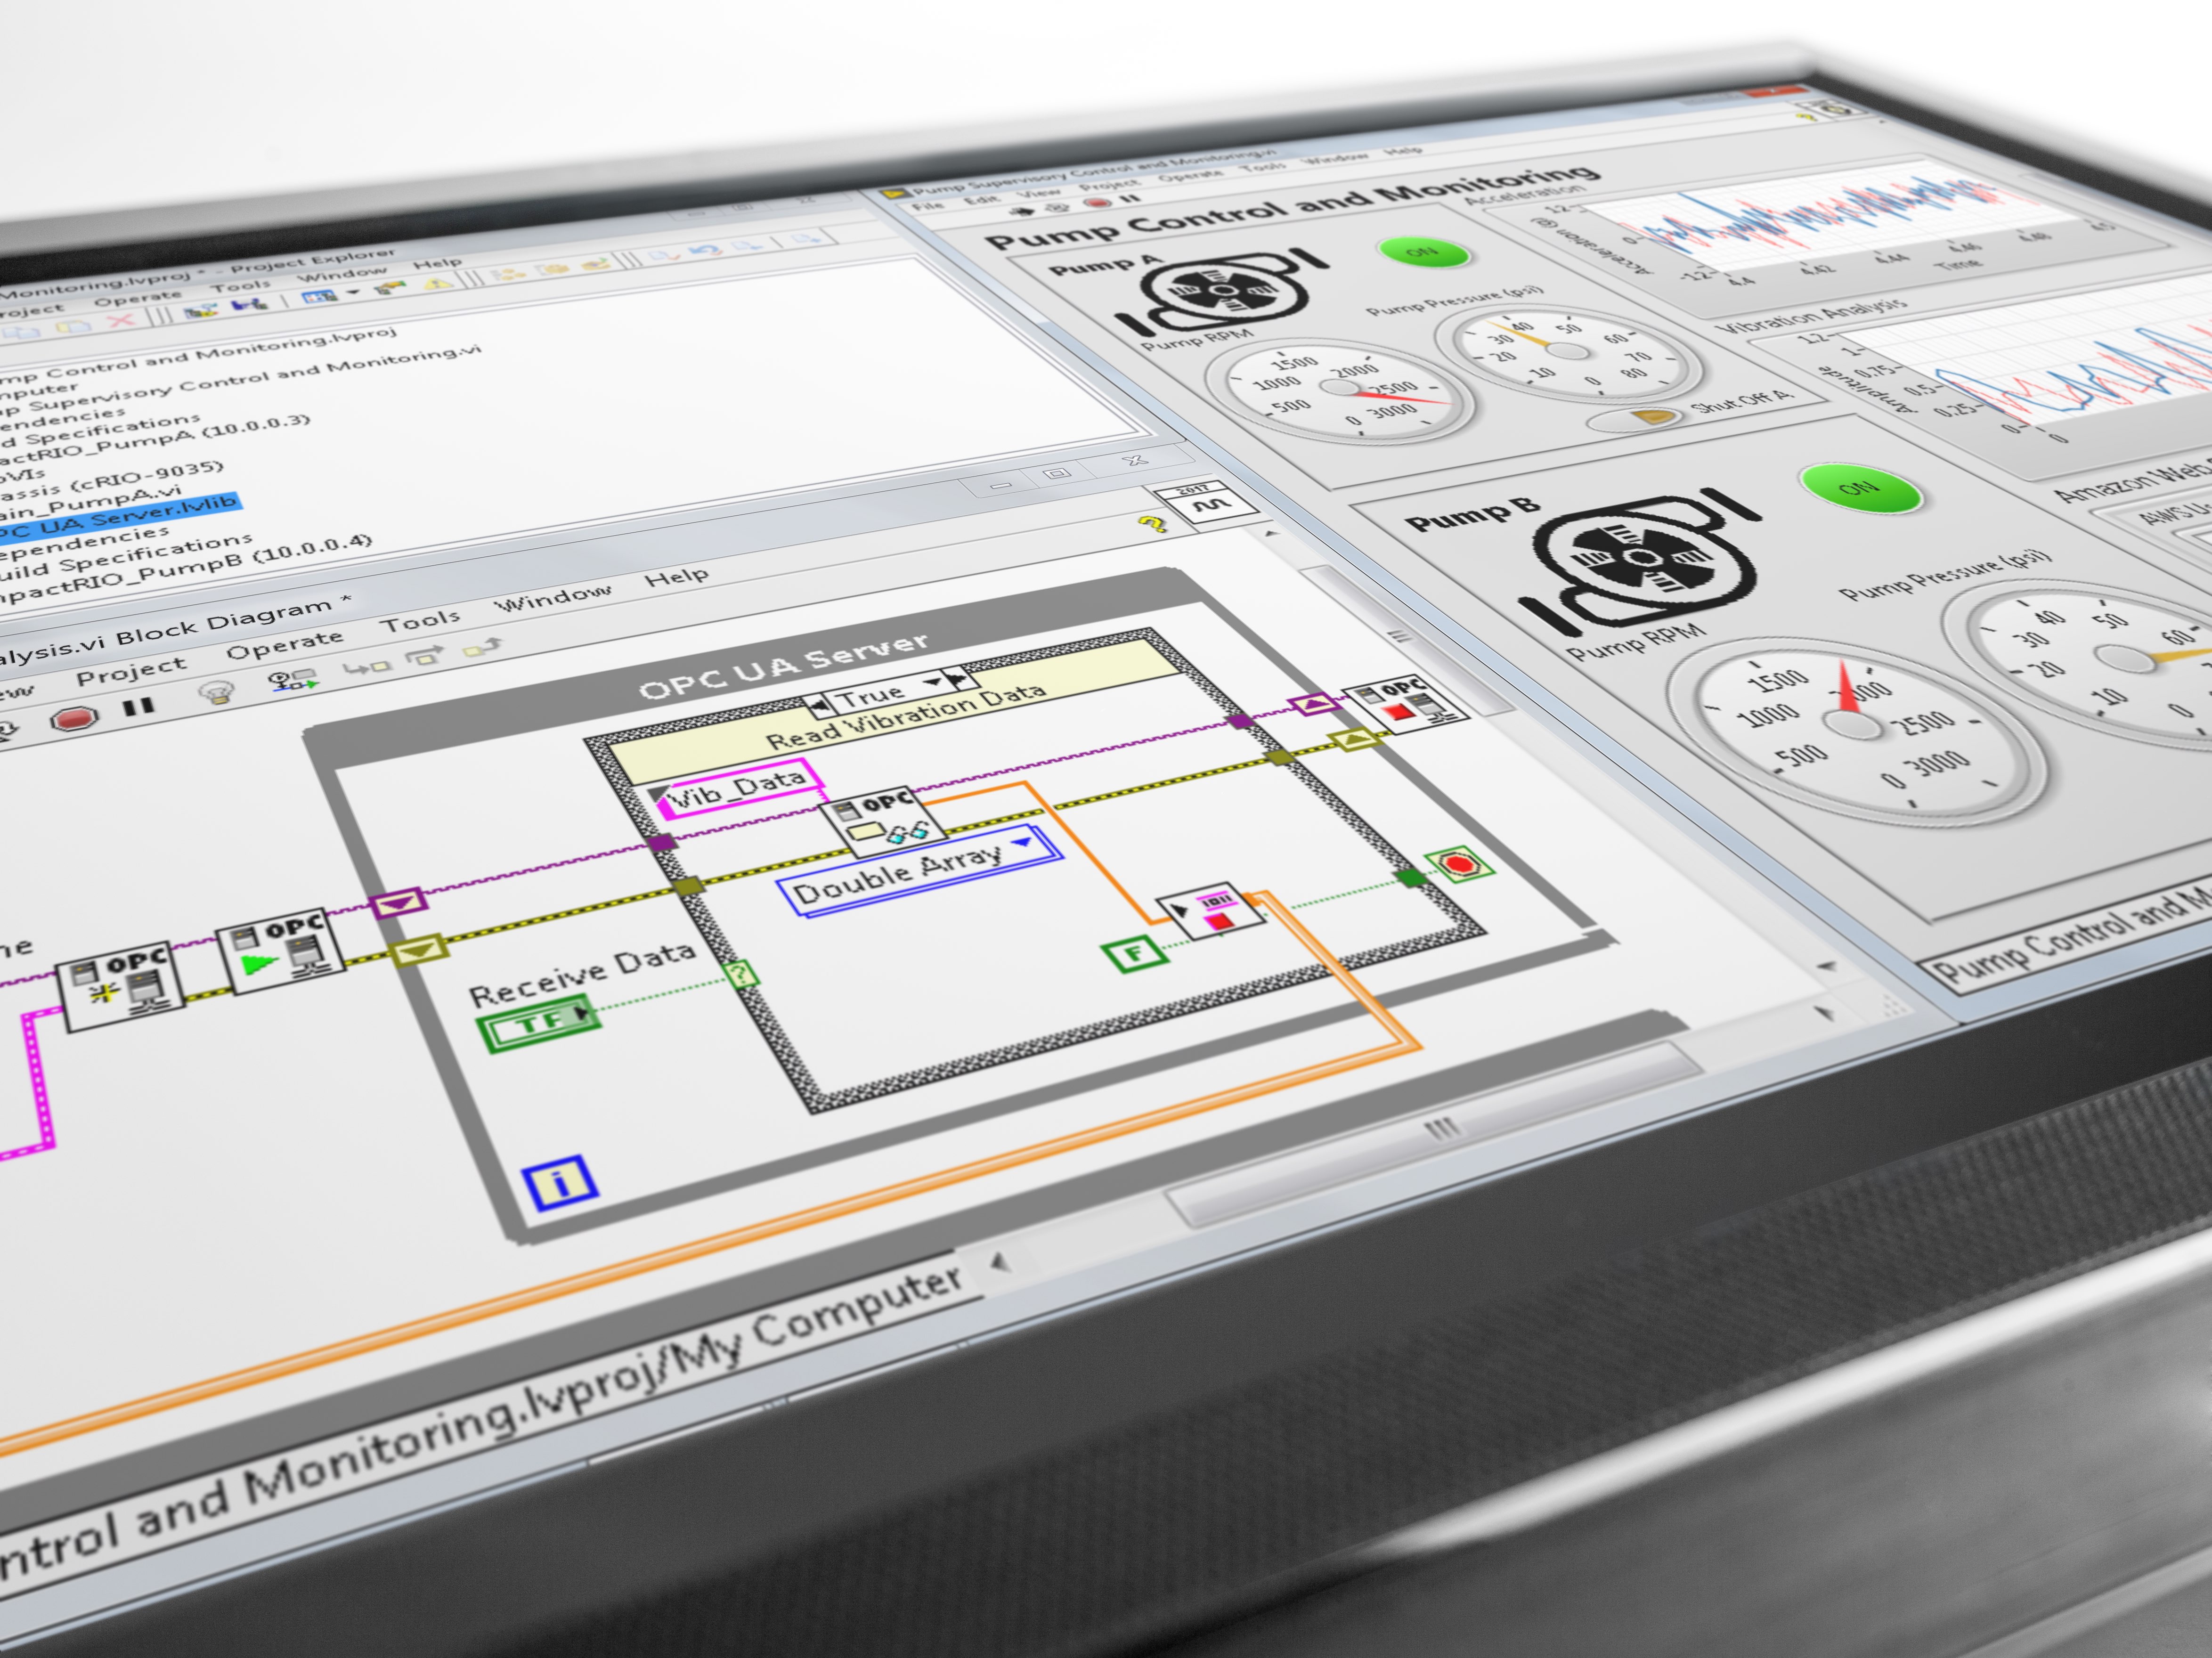This screenshot has height=1658, width=2212.
Task: Pause execution in the block diagram toolbar
Action: click(138, 707)
